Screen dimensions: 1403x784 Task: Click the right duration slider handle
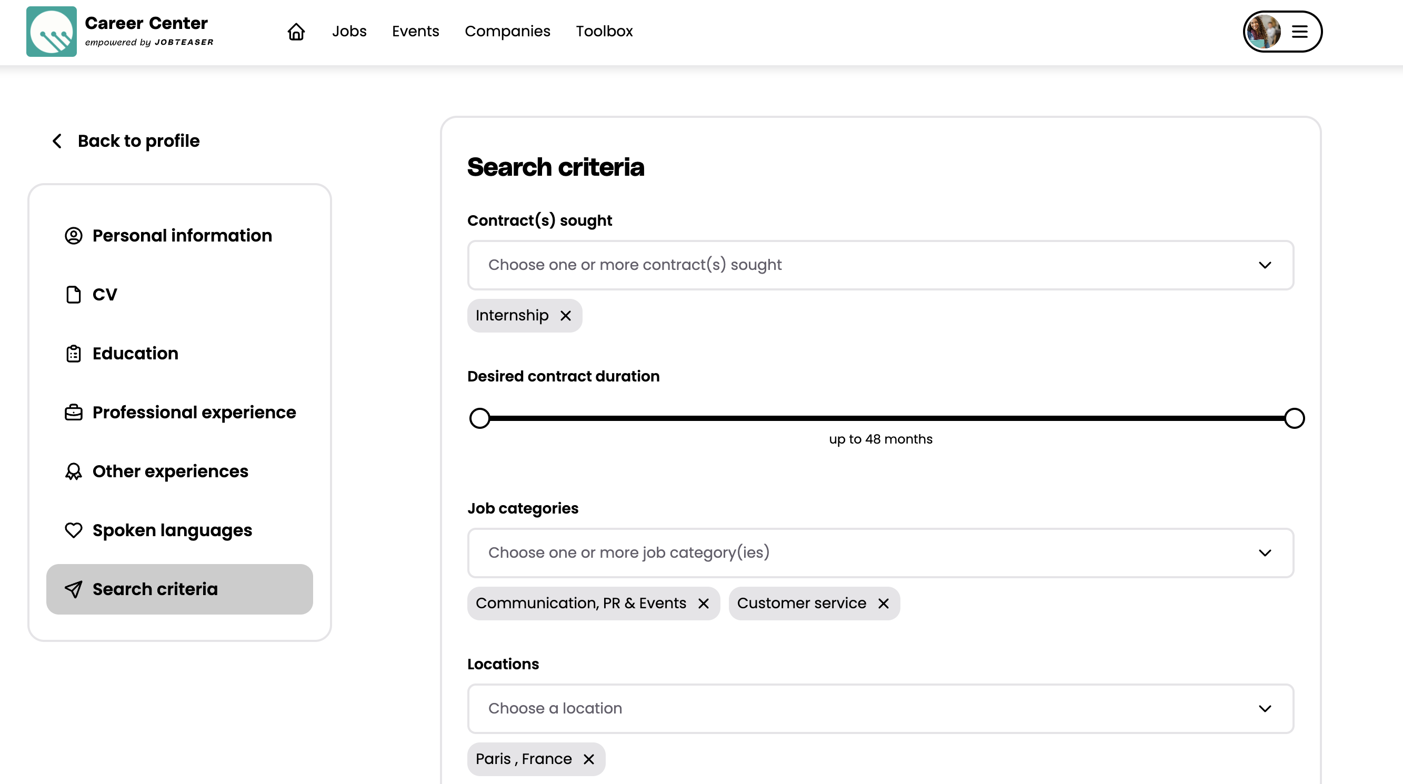click(1294, 418)
